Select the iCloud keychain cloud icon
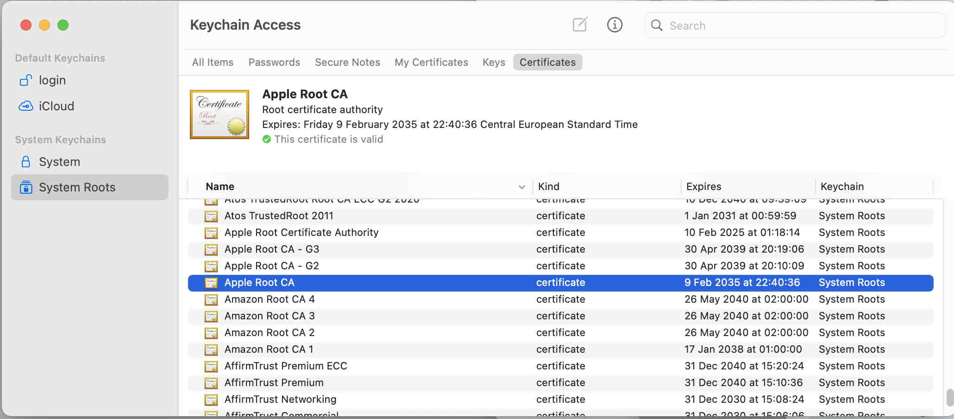Viewport: 954px width, 419px height. click(26, 106)
